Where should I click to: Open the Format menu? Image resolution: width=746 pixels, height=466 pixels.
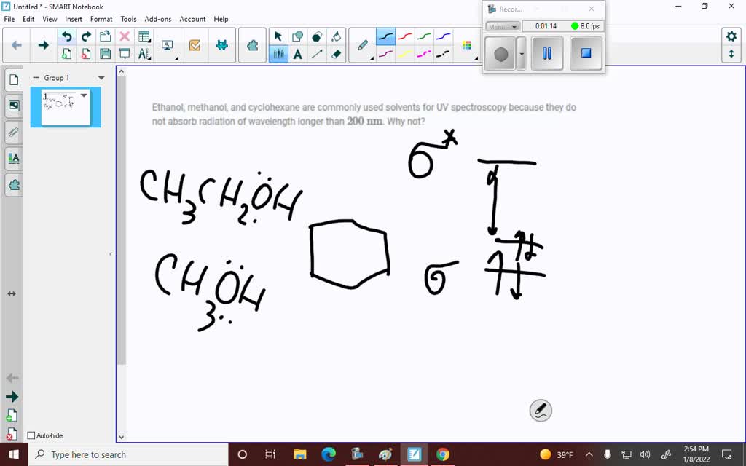101,19
